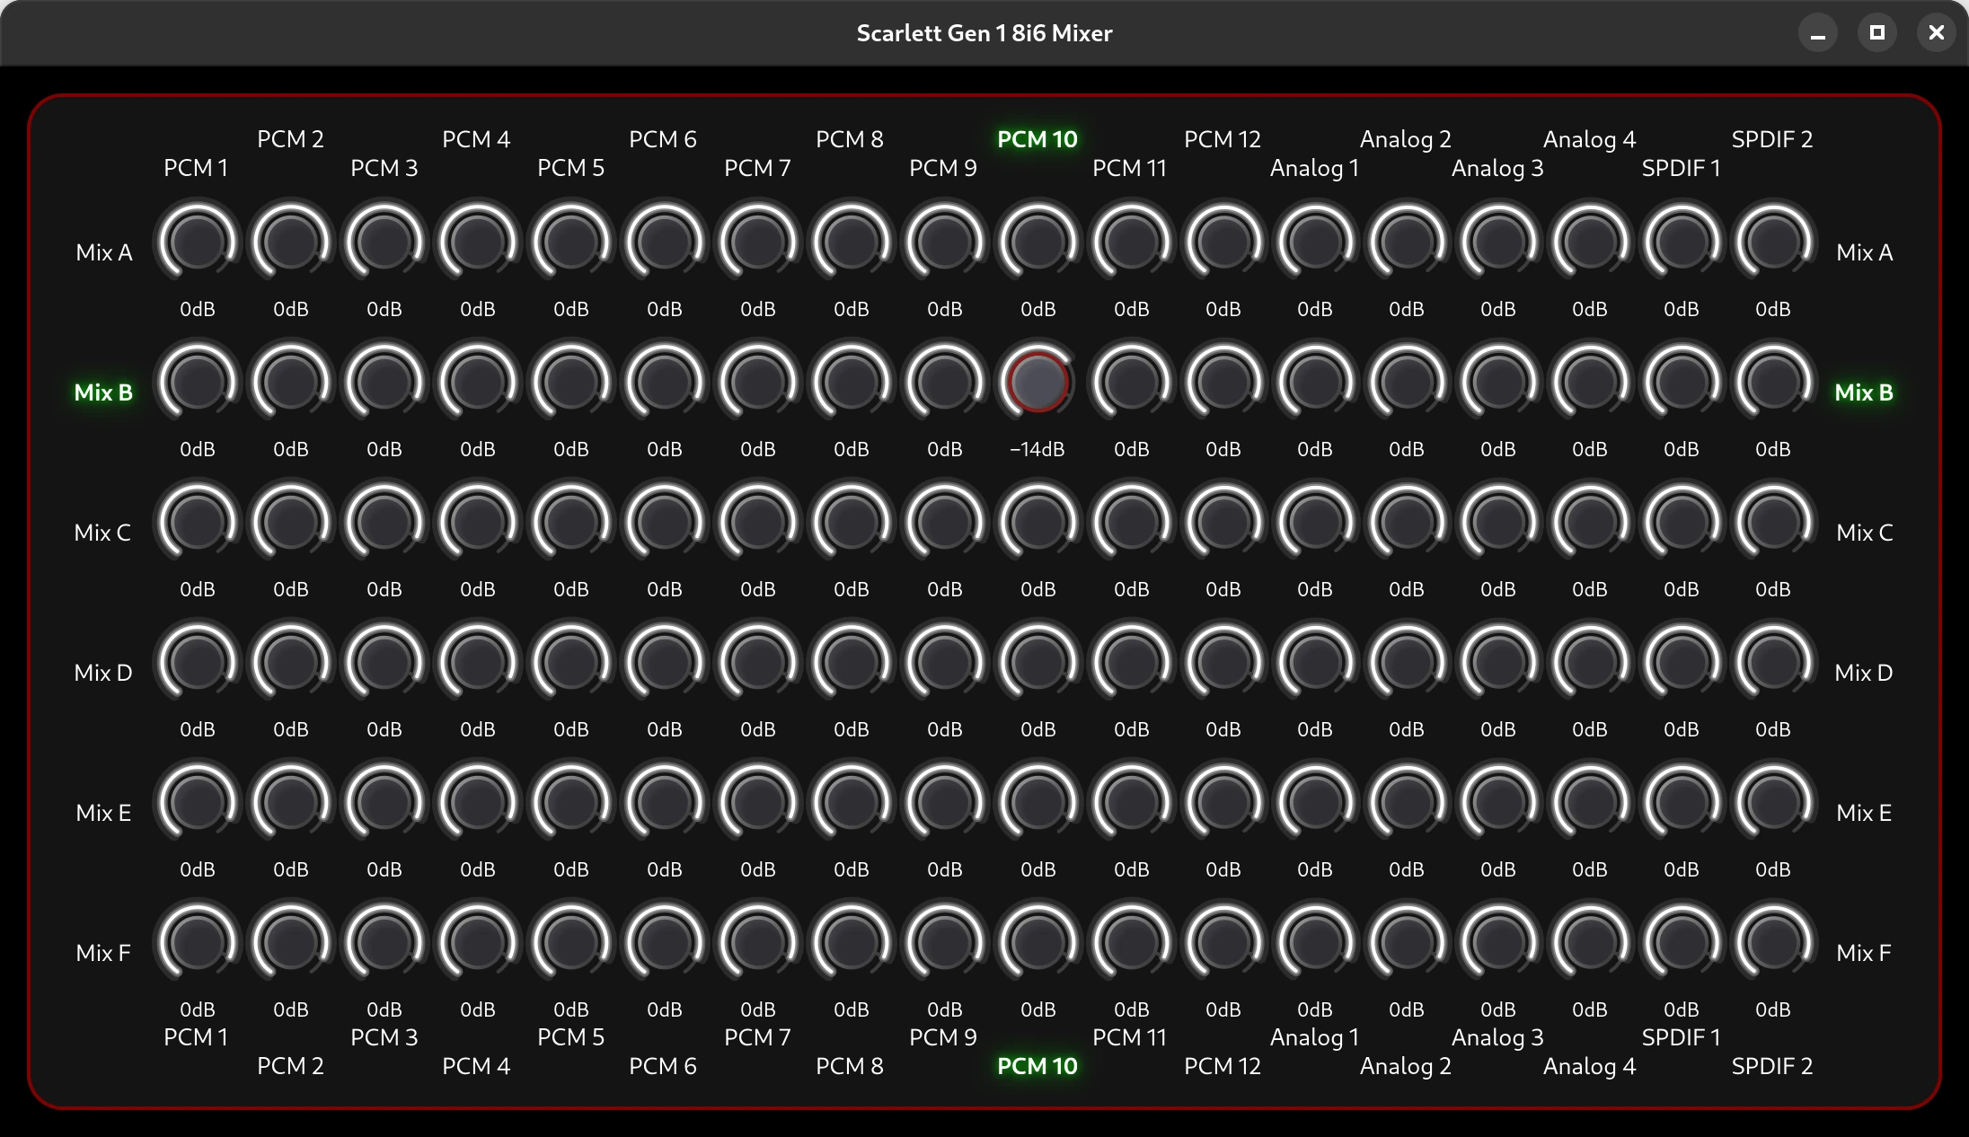Select the Mix E SPDIF 1 knob

[x=1682, y=802]
